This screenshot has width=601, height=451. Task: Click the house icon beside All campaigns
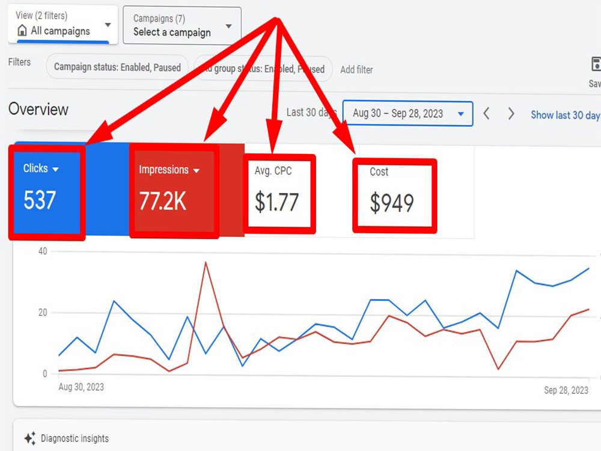(x=22, y=30)
